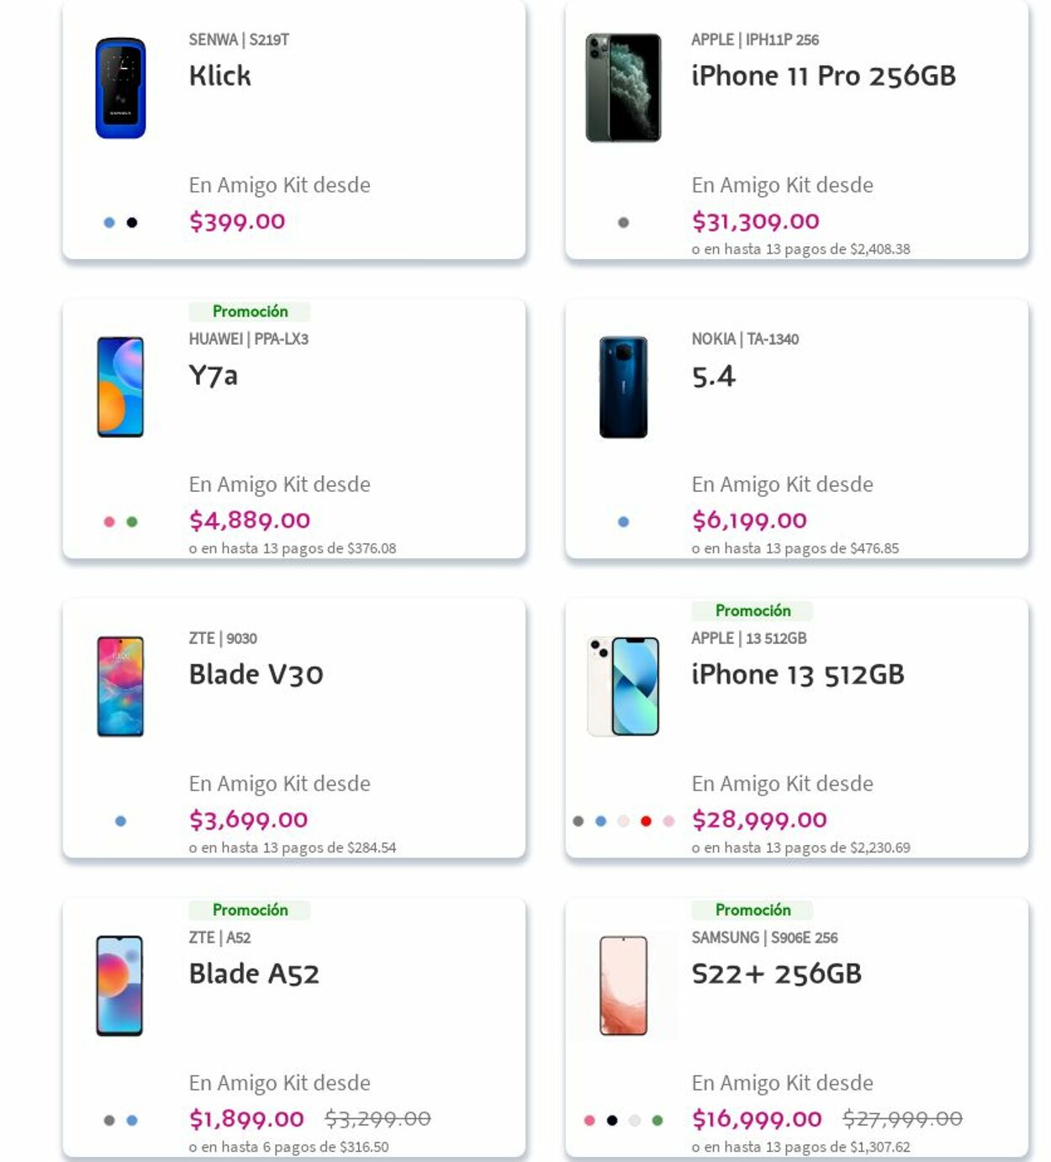Click the Blade A52 product name
The height and width of the screenshot is (1162, 1051).
(x=254, y=974)
